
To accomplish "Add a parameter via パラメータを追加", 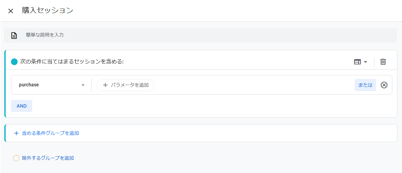I will pyautogui.click(x=129, y=85).
